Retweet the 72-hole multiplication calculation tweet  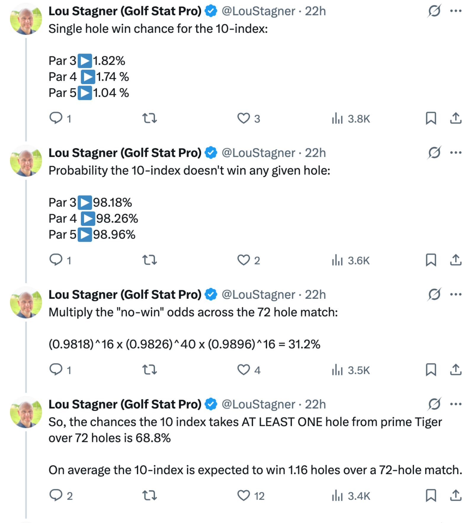point(150,369)
